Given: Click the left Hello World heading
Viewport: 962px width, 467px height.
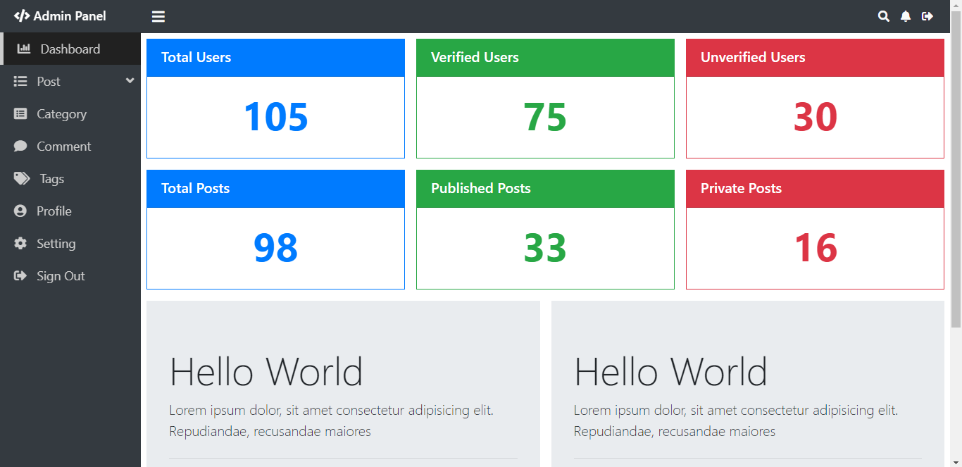Looking at the screenshot, I should pyautogui.click(x=266, y=371).
